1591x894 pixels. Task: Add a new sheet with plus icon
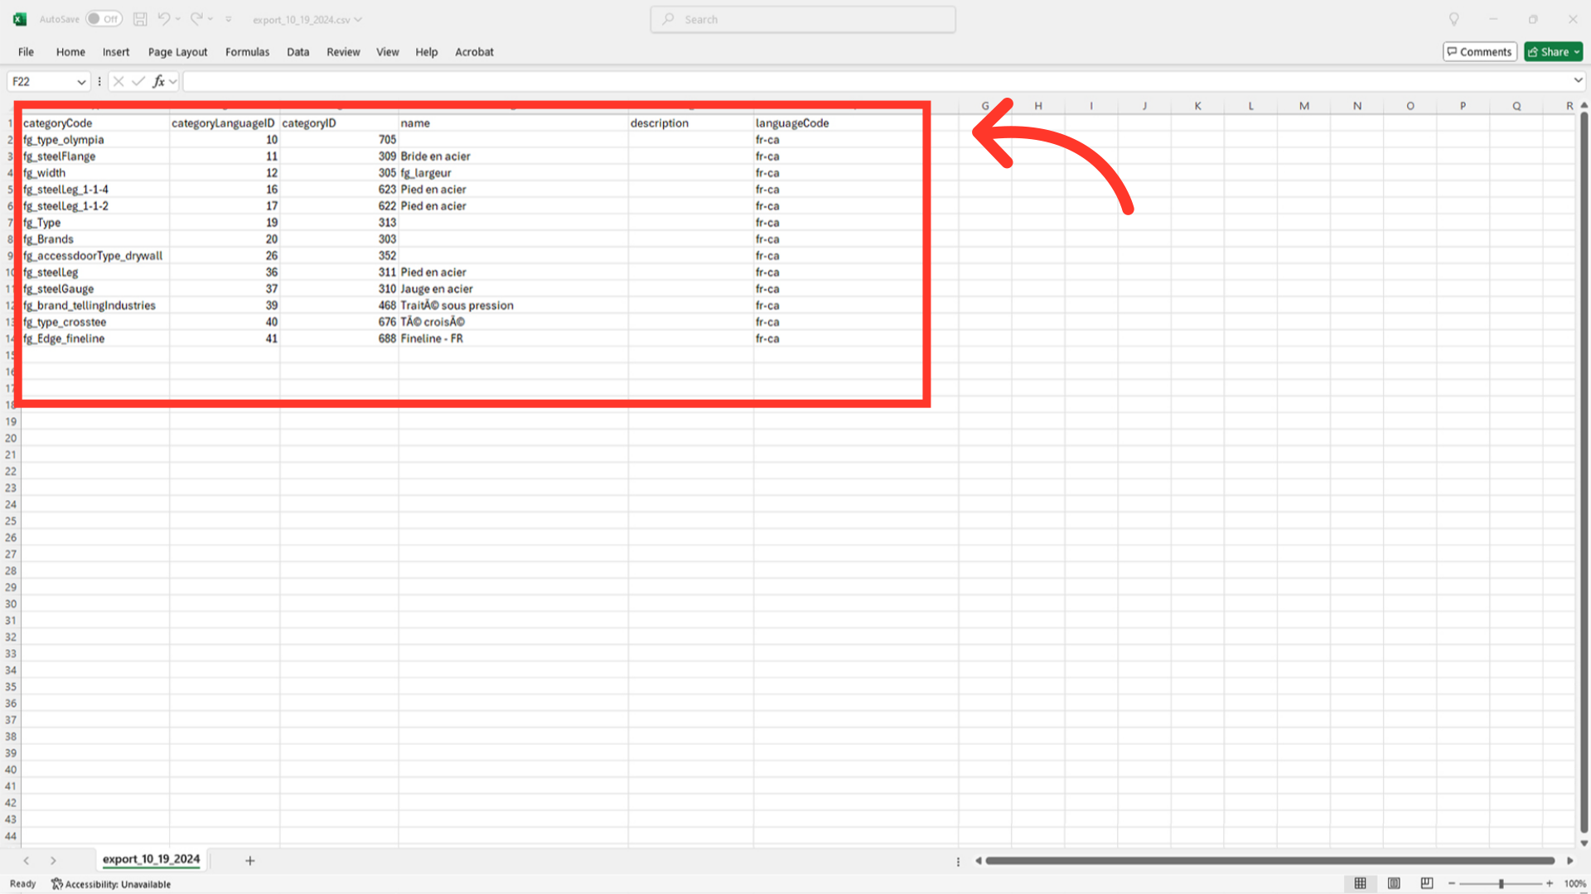click(249, 861)
